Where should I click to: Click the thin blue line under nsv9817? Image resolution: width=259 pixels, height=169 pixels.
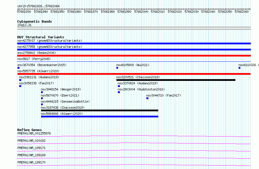pos(134,62)
